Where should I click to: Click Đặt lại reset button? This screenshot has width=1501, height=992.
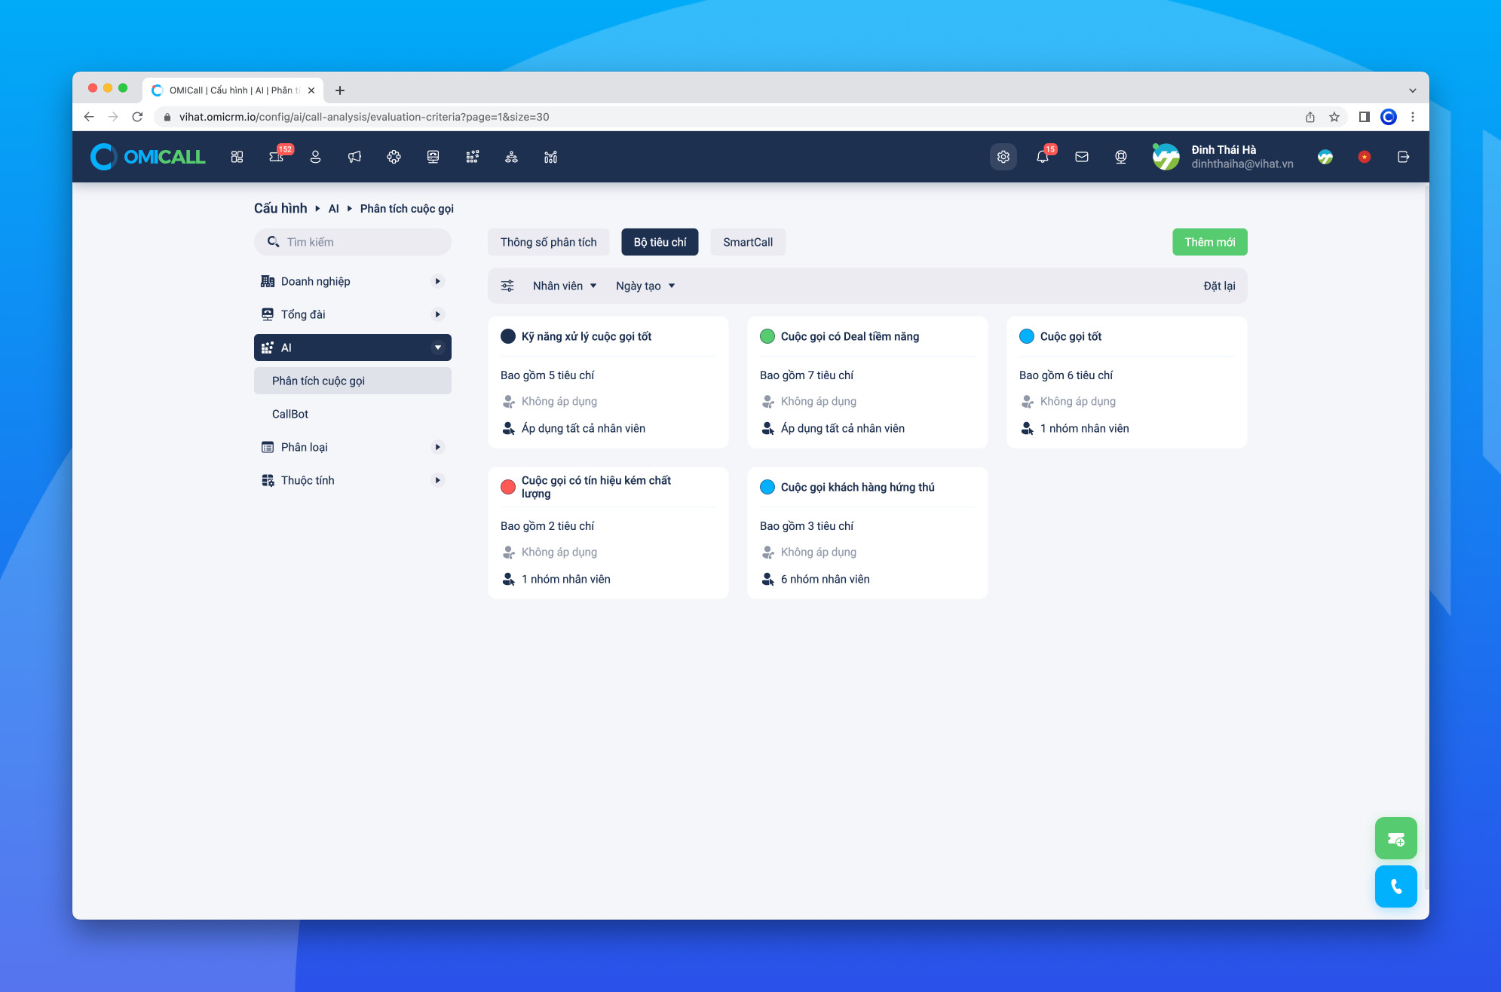(x=1220, y=286)
